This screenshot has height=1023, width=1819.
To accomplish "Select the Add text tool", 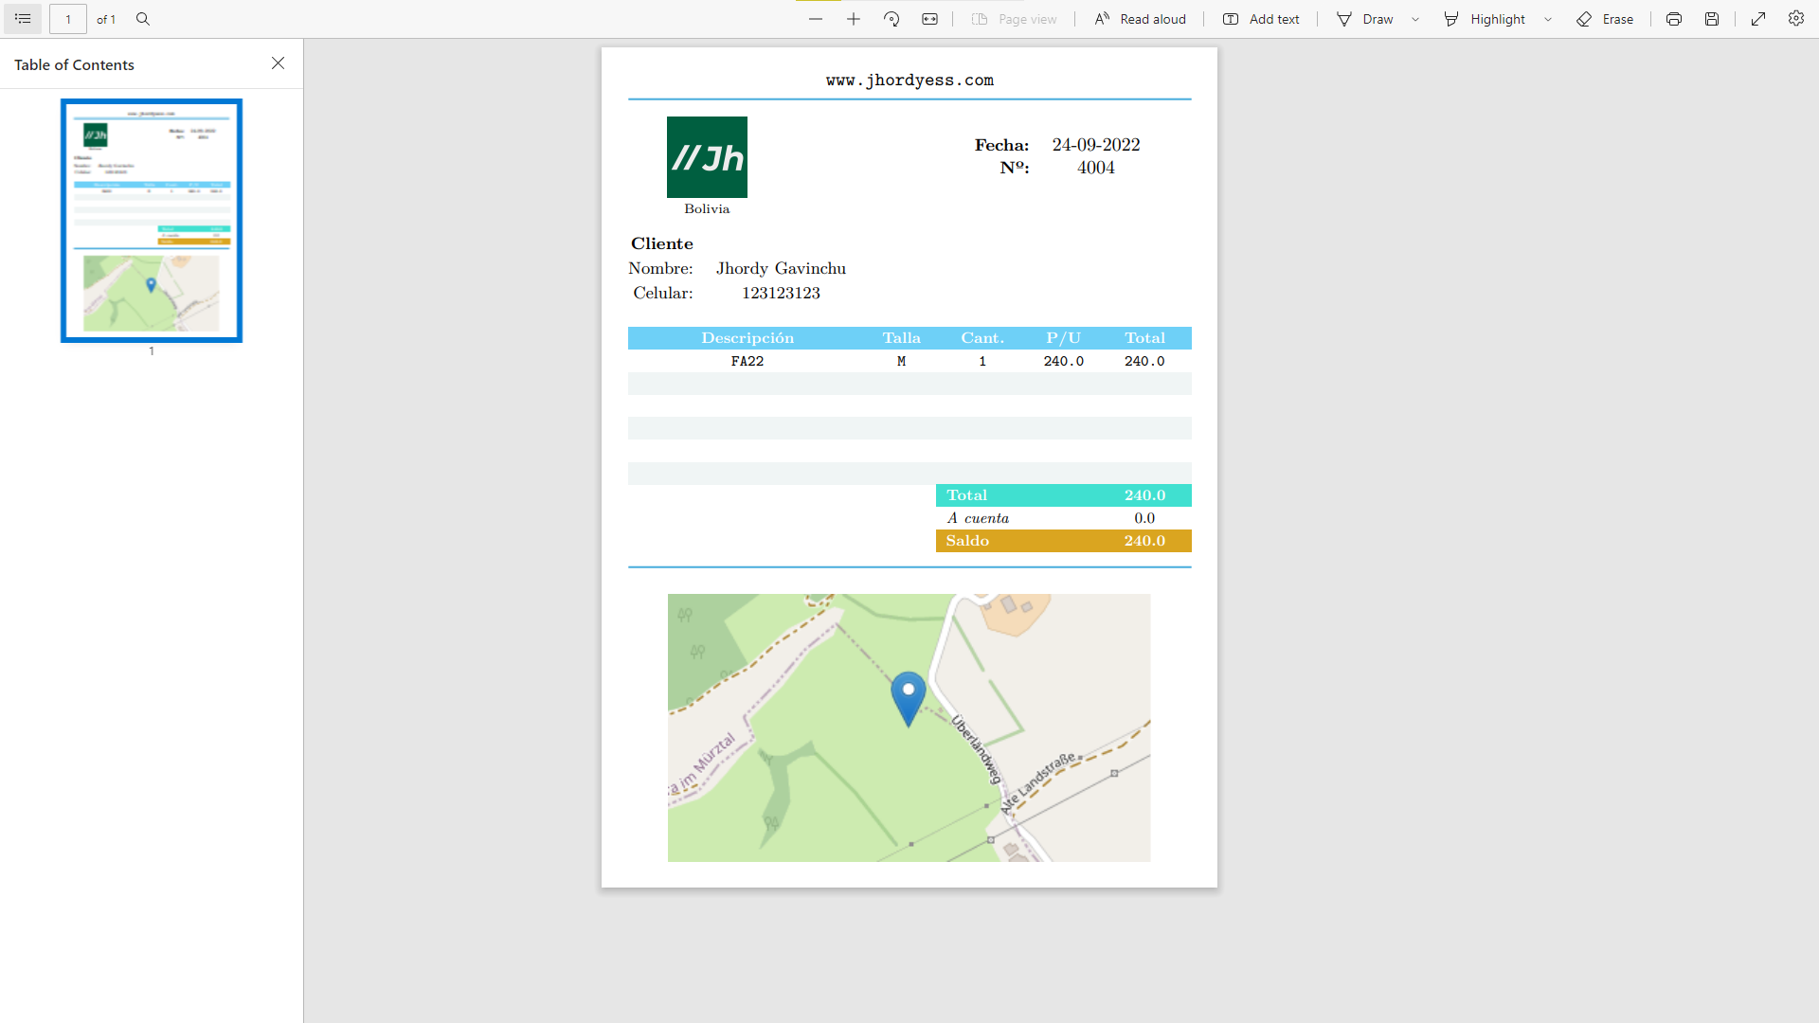I will pyautogui.click(x=1260, y=19).
